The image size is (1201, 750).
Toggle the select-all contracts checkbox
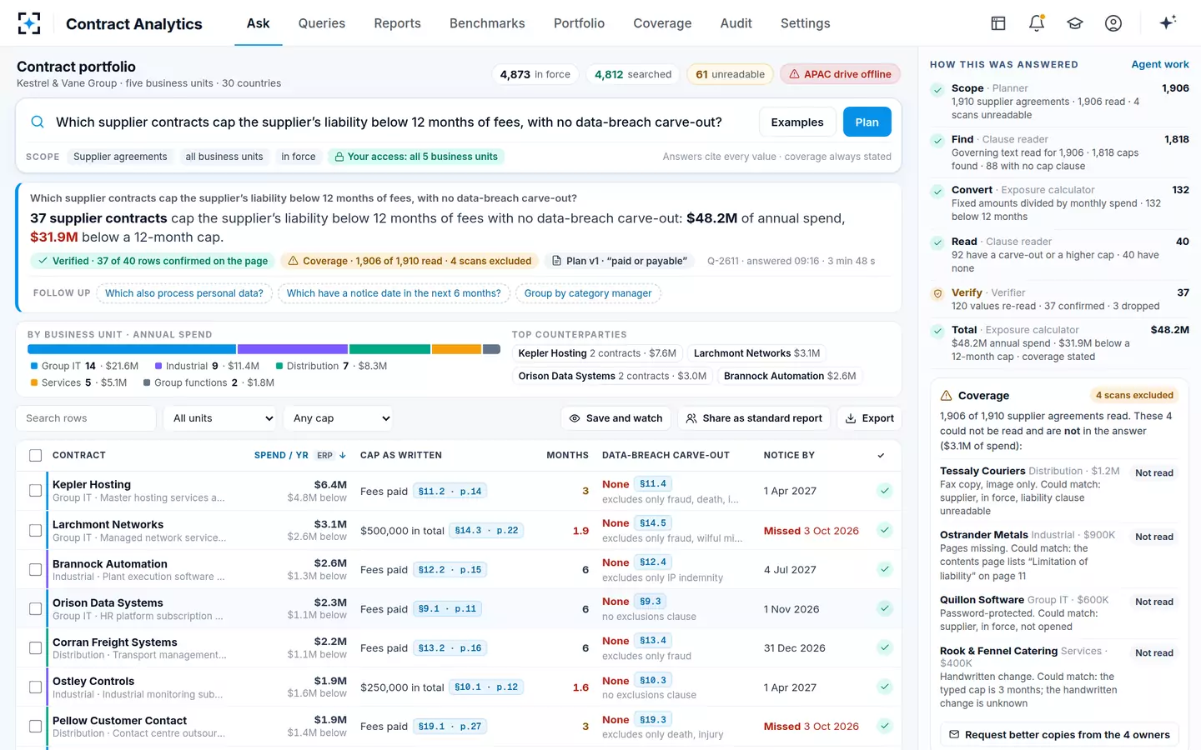[35, 455]
